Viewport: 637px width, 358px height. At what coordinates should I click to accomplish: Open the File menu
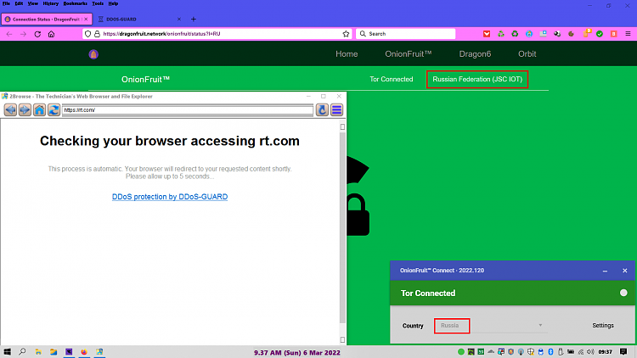[6, 3]
